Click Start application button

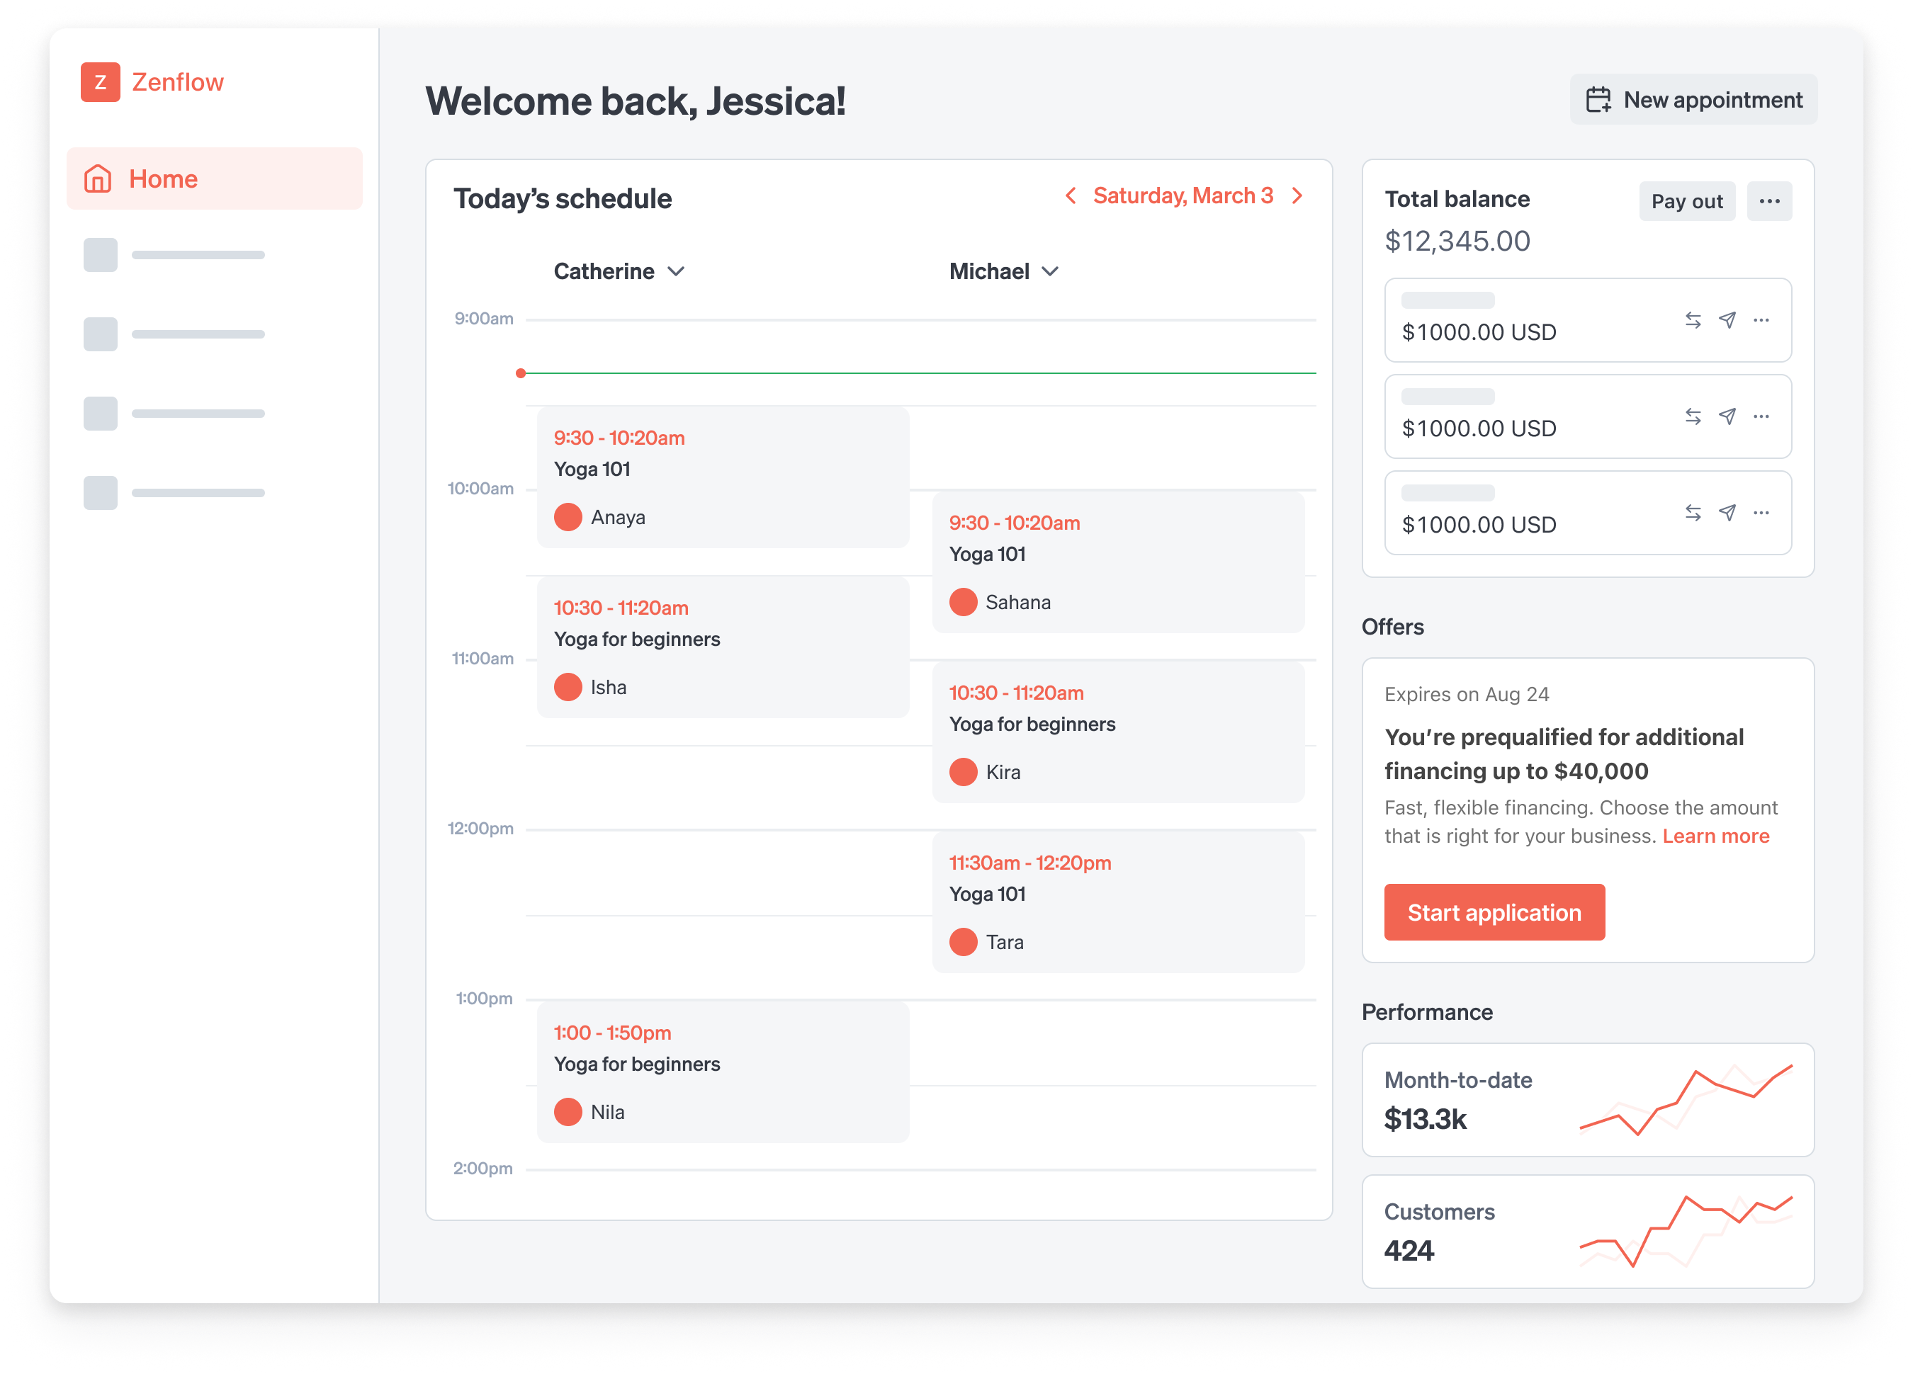pyautogui.click(x=1494, y=912)
